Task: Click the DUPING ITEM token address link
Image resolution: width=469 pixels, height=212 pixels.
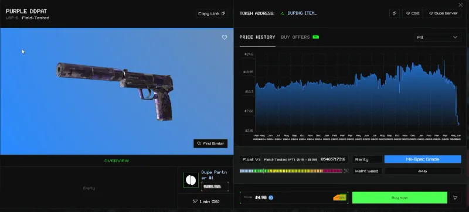Action: coord(302,13)
